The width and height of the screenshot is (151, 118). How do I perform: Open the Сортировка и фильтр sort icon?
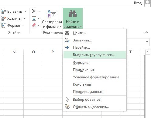[52, 14]
